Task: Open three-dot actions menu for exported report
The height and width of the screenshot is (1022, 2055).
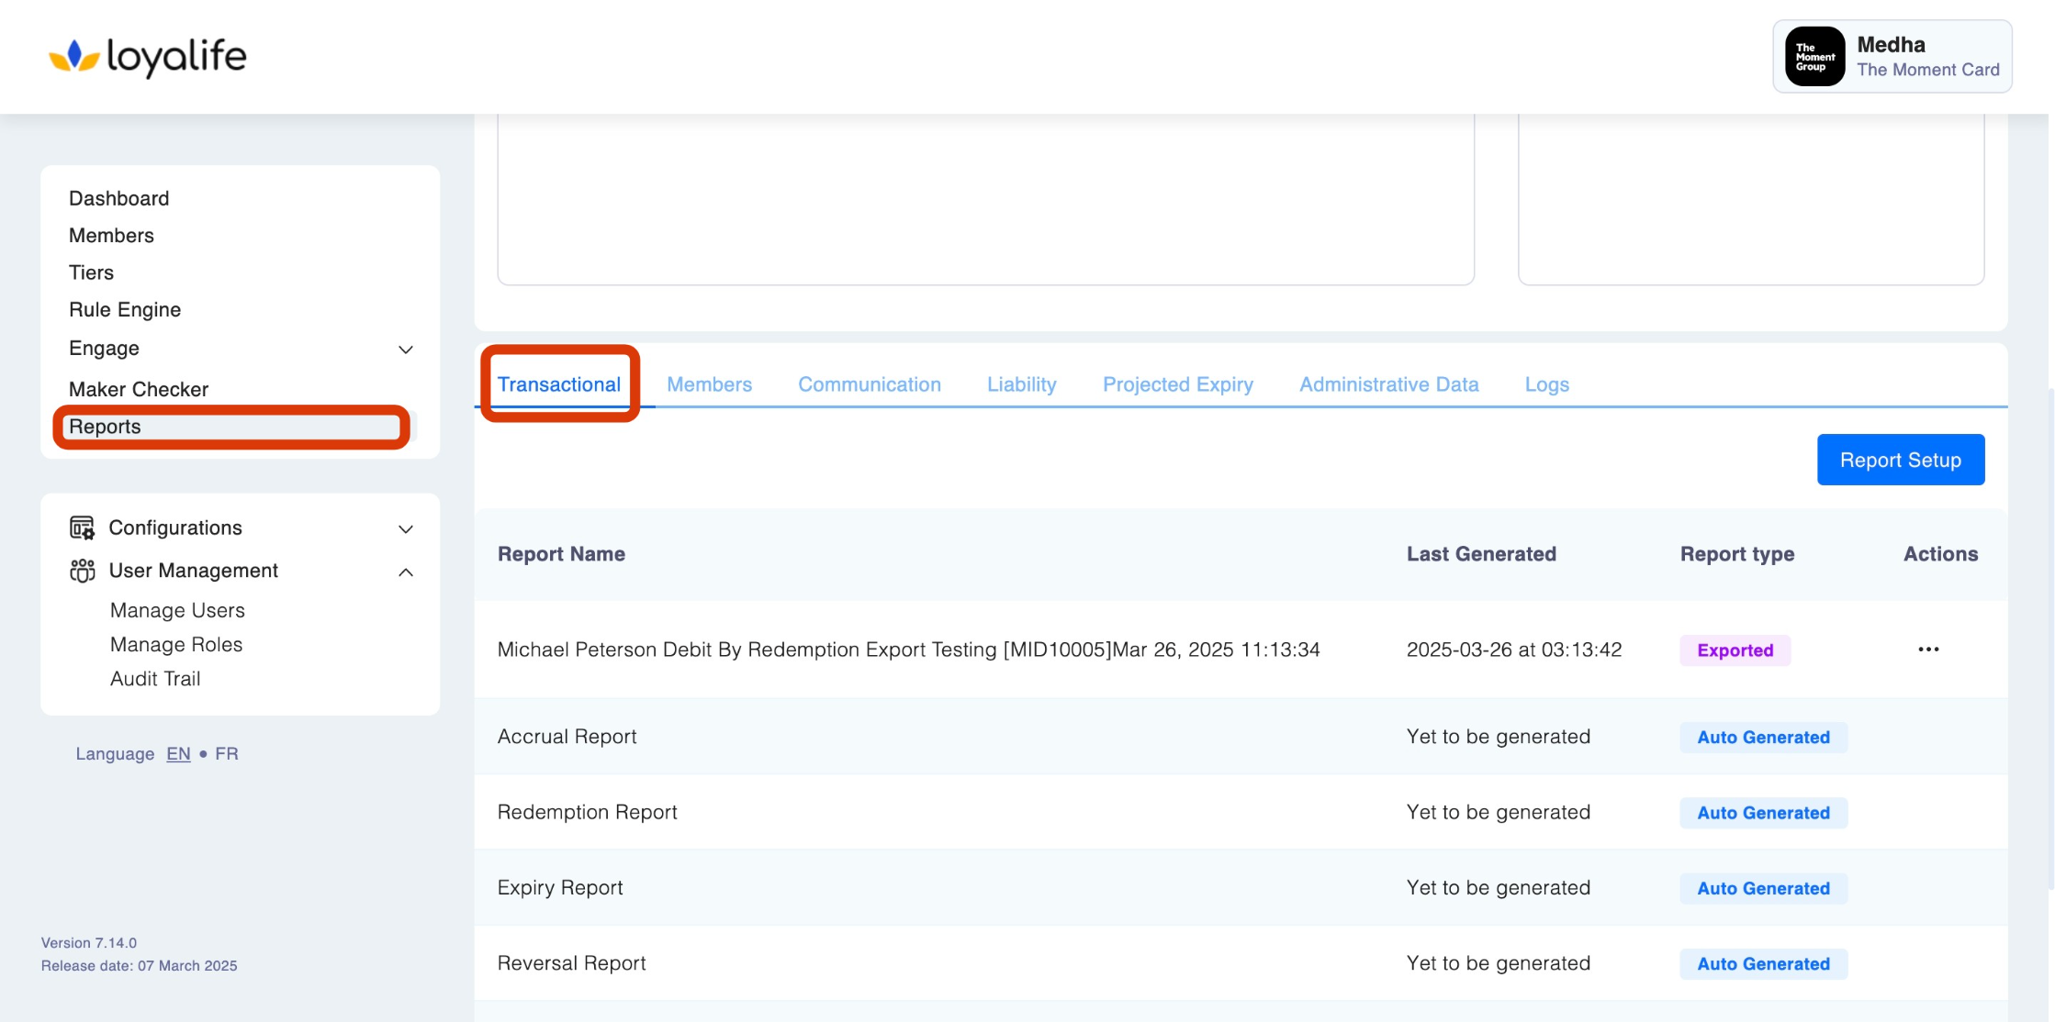Action: pos(1927,650)
